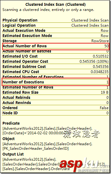Select the 'Predicate' section heading
Viewport: 111px width, 174px height.
click(11, 123)
